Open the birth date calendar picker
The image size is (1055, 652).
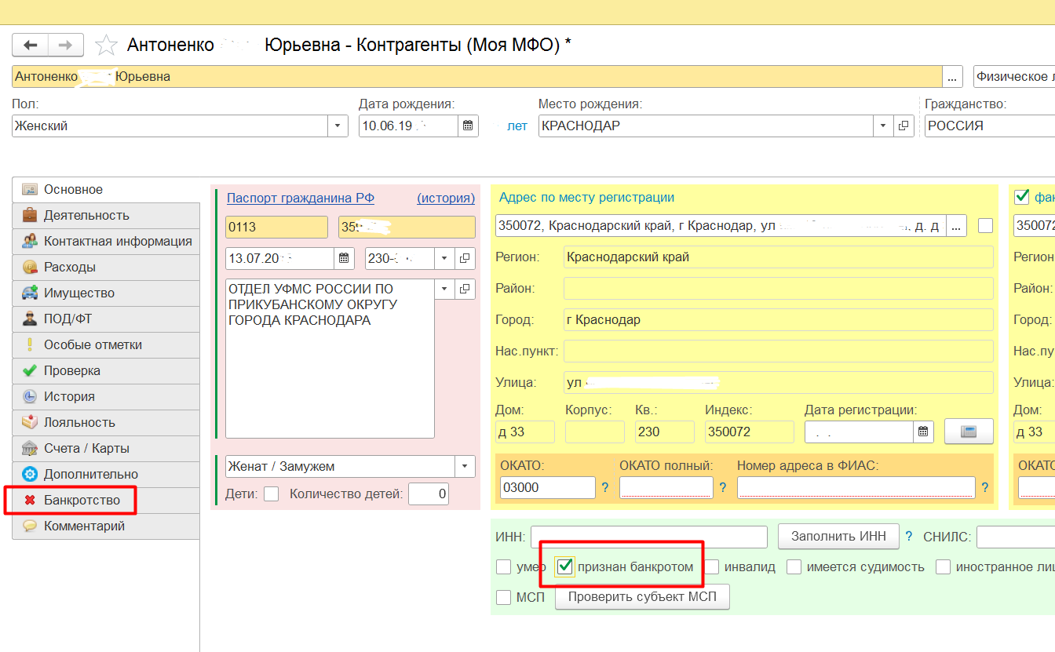tap(468, 126)
